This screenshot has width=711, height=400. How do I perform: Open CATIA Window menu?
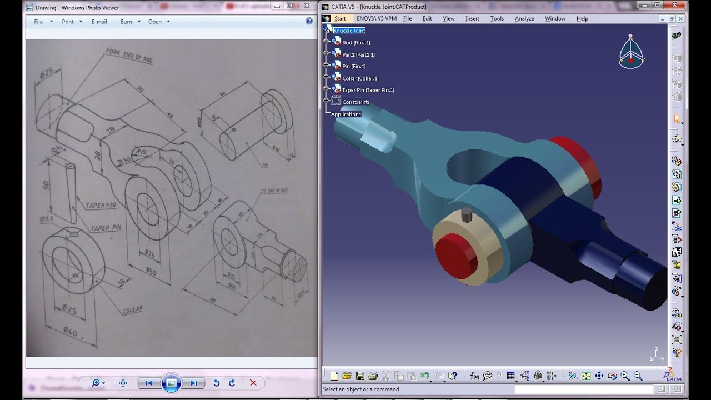pyautogui.click(x=555, y=18)
